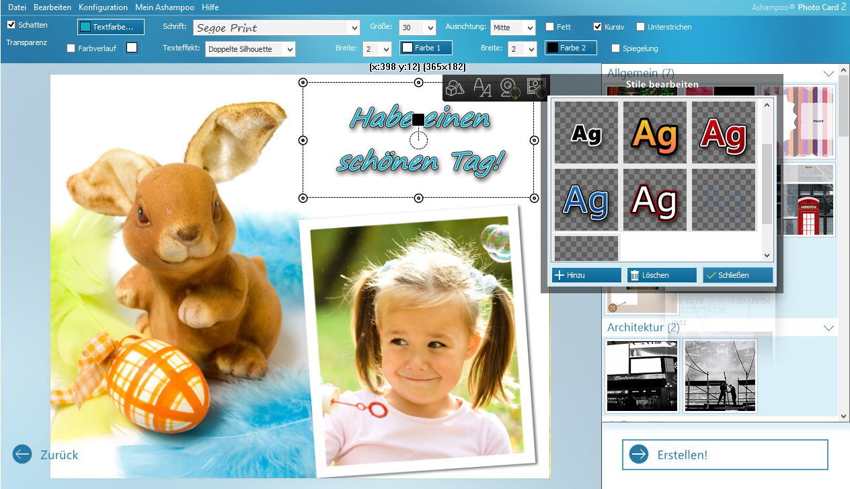Viewport: 850px width, 489px height.
Task: Open the Konfiguration menu
Action: click(103, 7)
